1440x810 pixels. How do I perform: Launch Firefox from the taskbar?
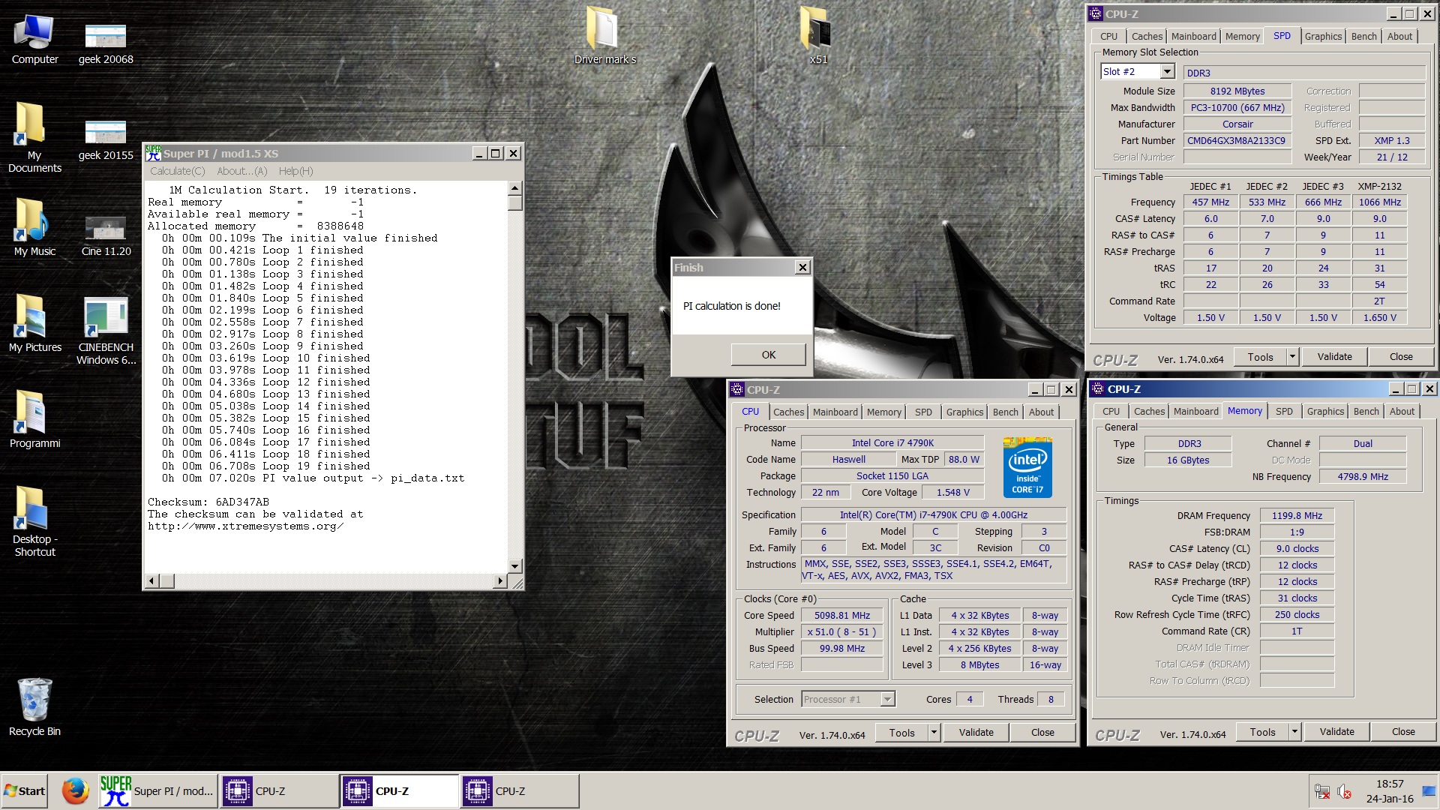[x=75, y=791]
